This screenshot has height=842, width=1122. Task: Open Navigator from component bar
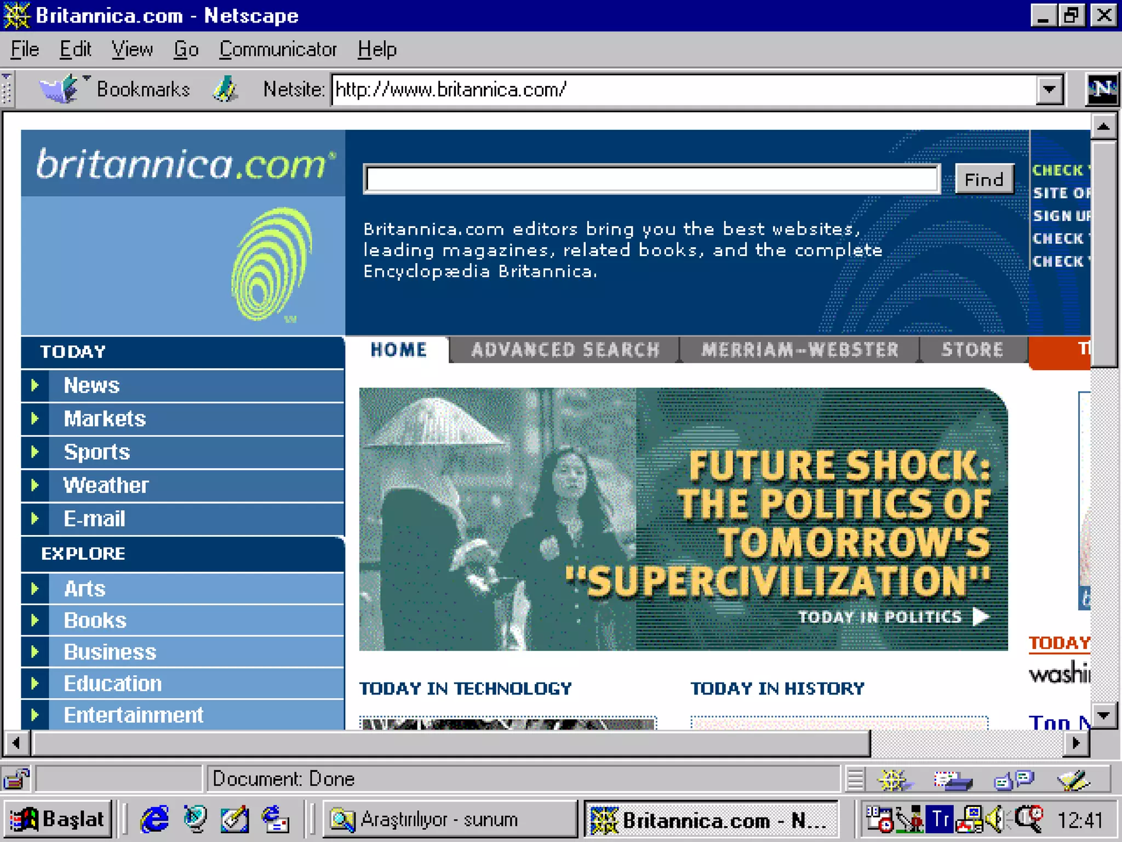(893, 780)
